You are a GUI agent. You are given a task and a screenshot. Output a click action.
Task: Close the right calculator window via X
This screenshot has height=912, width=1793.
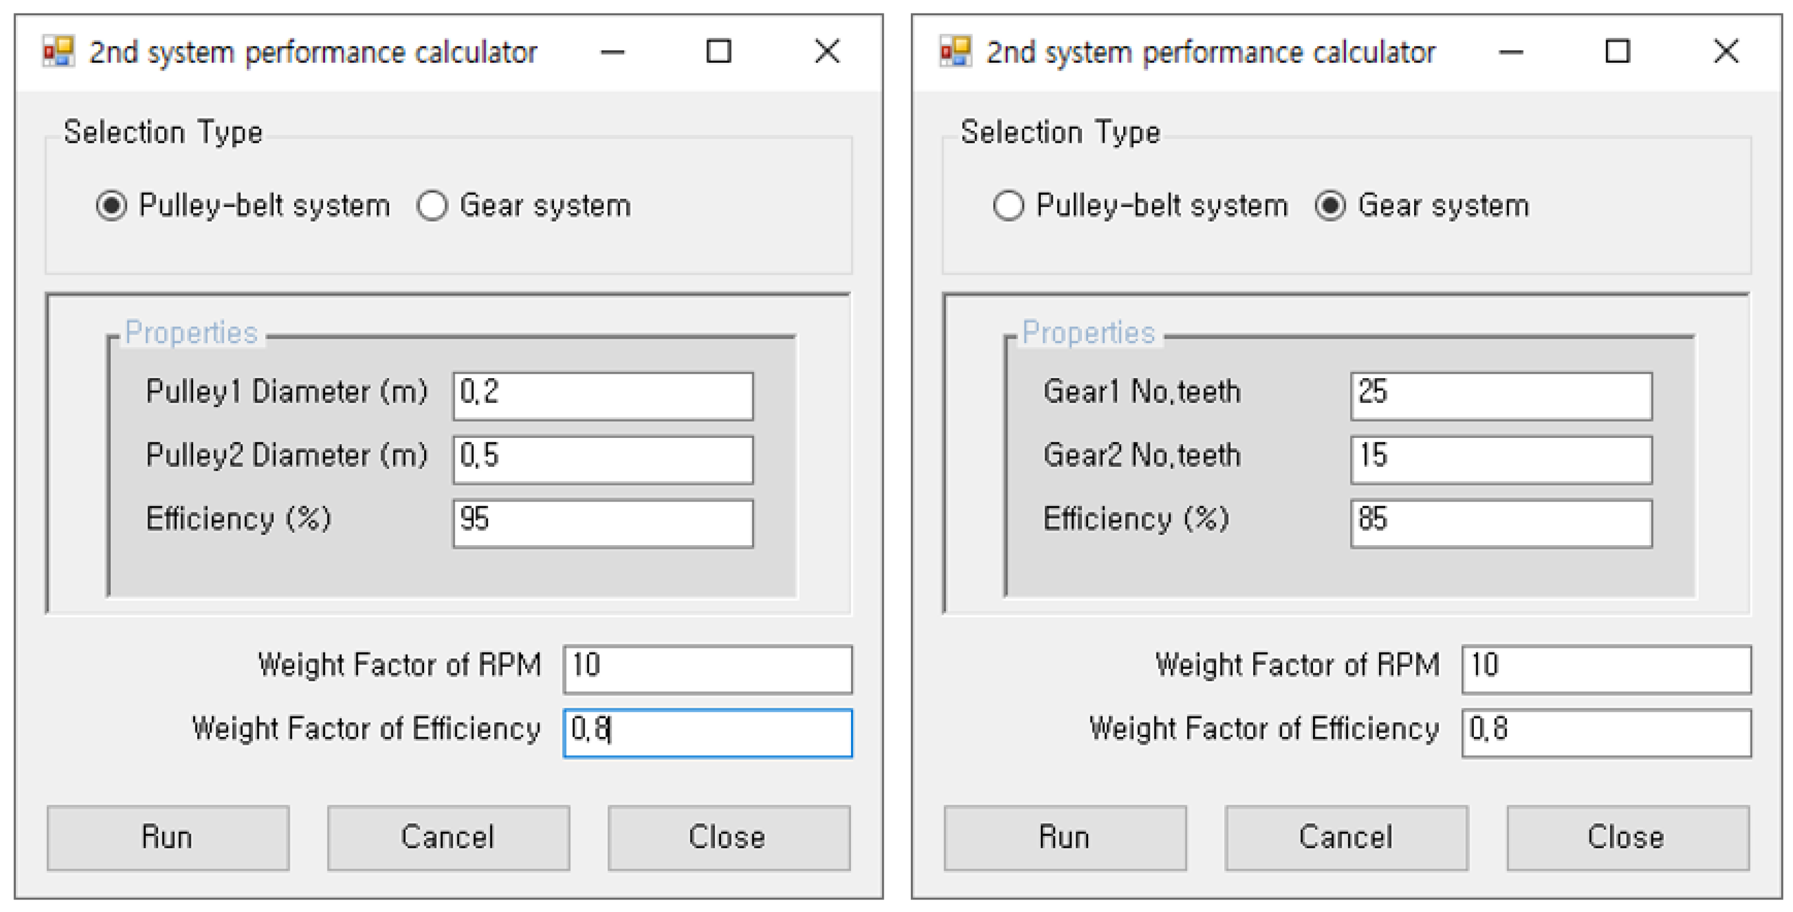tap(1725, 51)
